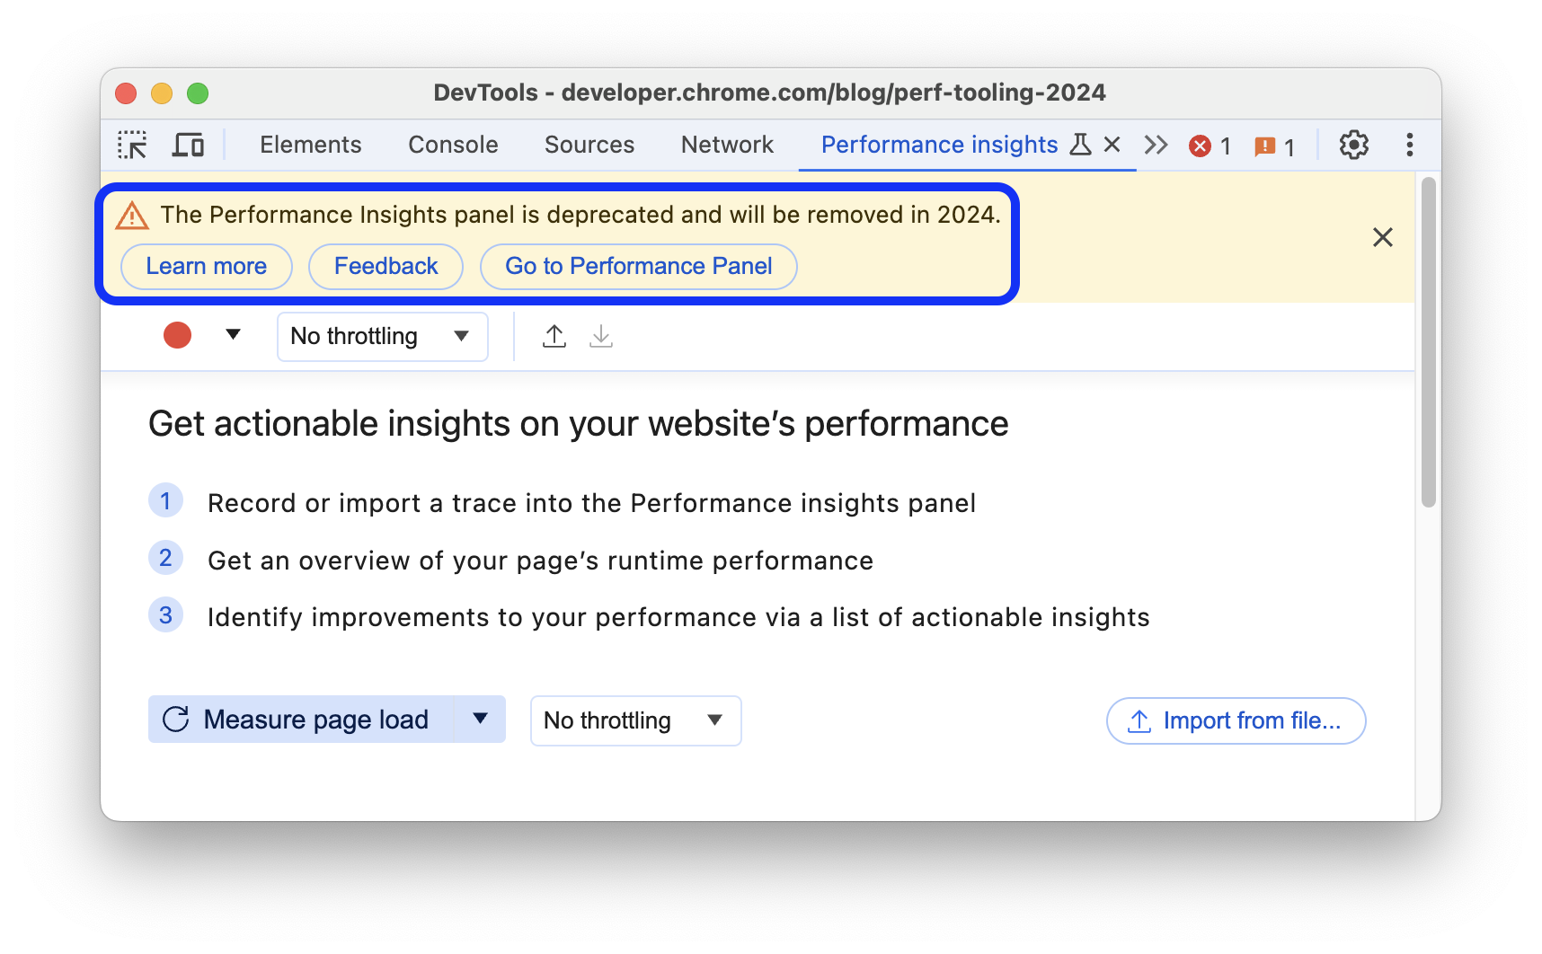The image size is (1542, 954).
Task: Close the Performance insights tab
Action: pos(1112,144)
